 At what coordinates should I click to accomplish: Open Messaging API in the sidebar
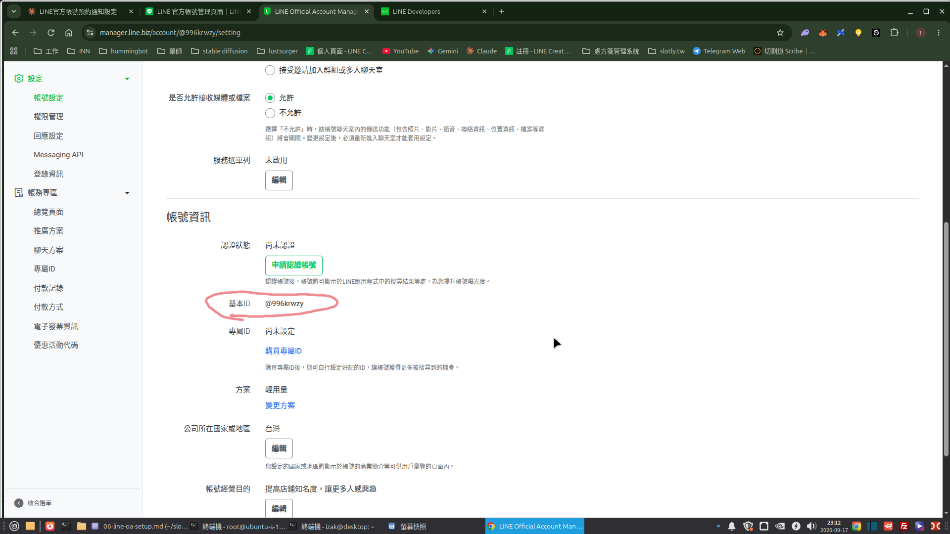58,155
